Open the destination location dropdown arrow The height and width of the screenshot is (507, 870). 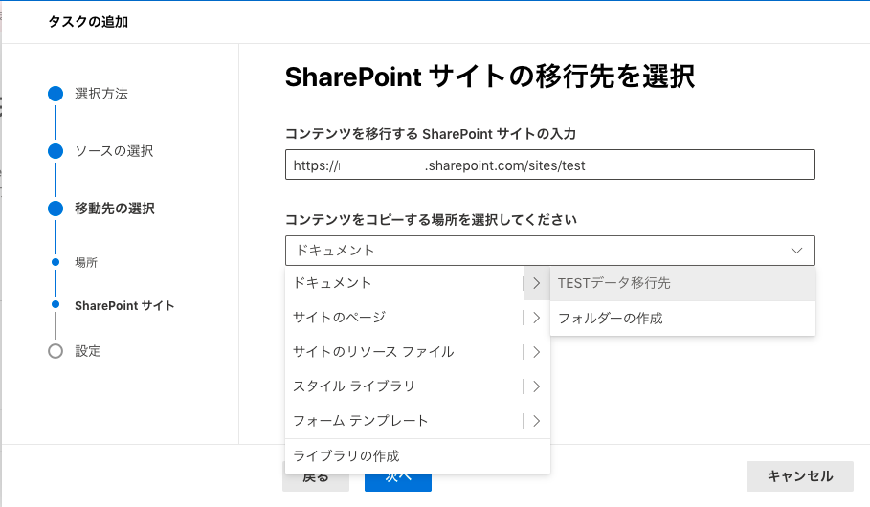(x=796, y=251)
